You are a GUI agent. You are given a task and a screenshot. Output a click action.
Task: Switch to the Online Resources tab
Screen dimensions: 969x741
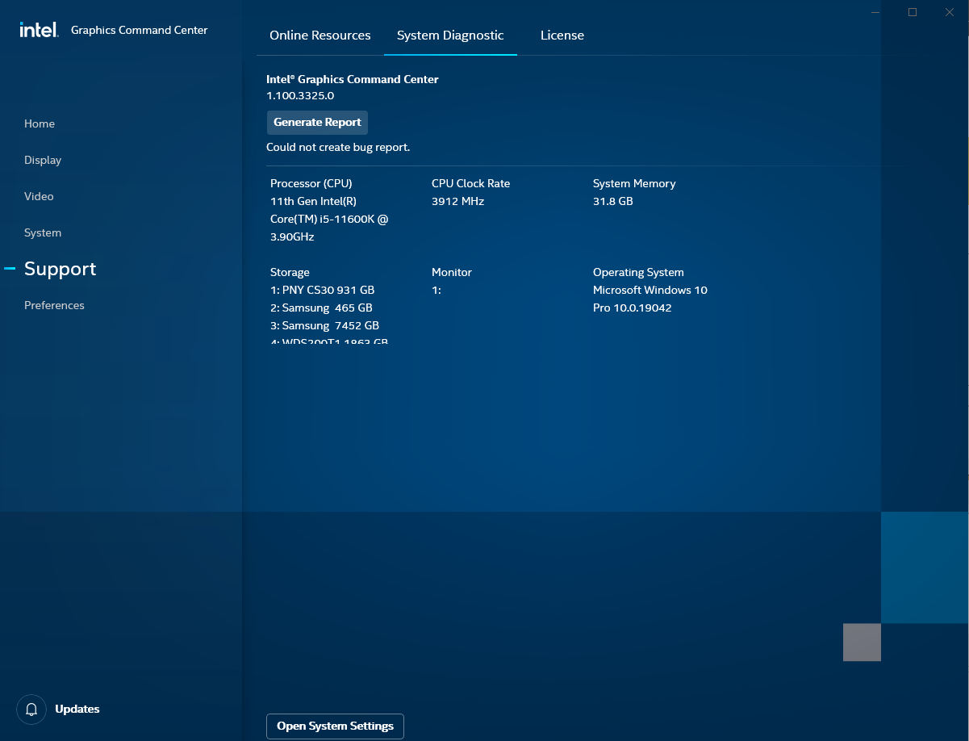pos(319,35)
